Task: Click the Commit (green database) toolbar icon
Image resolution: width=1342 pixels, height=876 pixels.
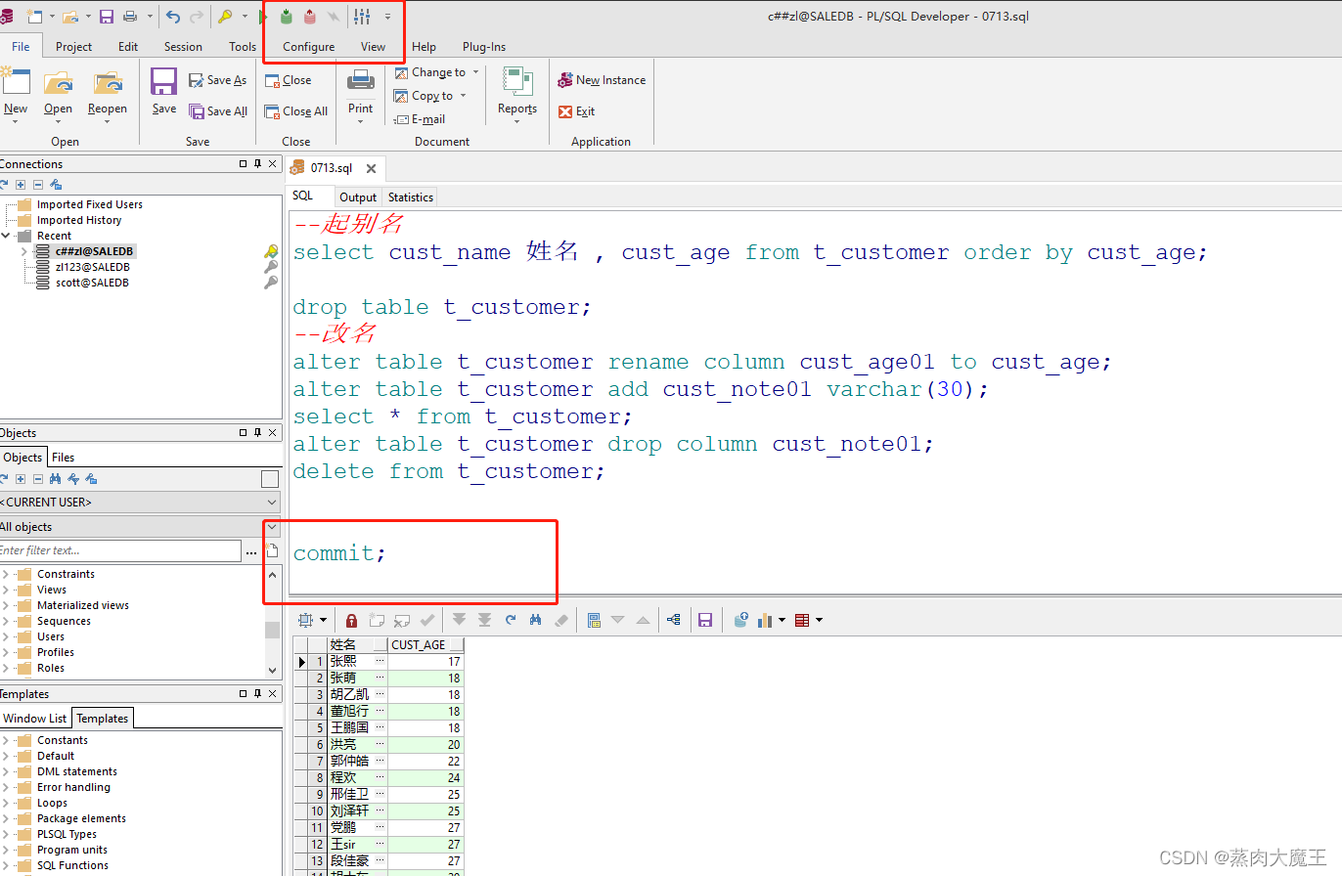Action: click(287, 17)
